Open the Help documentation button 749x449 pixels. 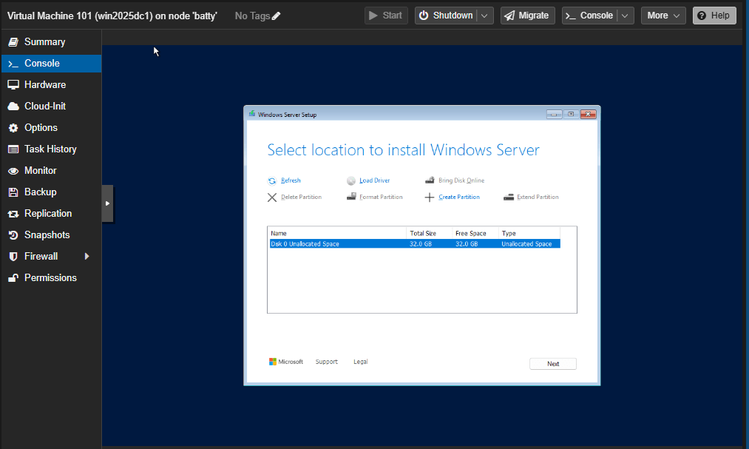tap(714, 16)
